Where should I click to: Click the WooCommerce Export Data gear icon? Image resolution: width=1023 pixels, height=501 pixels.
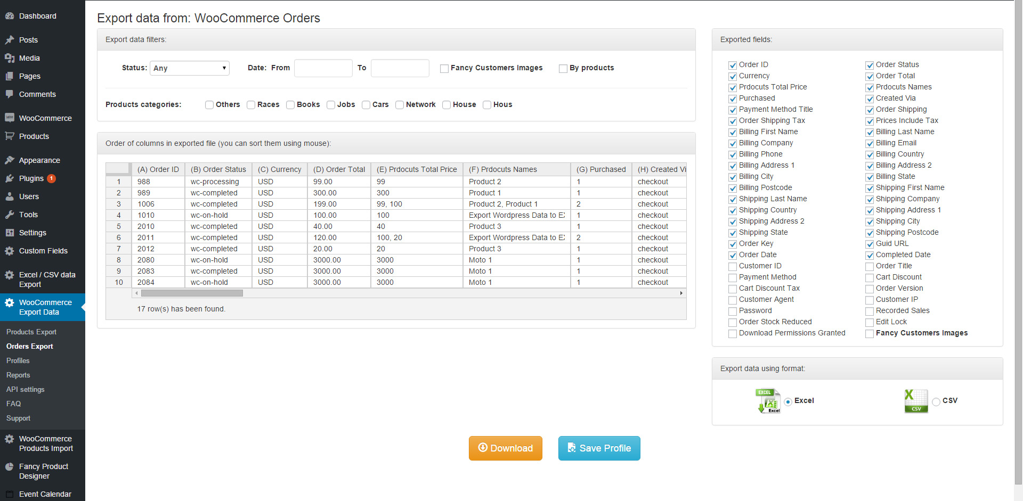(x=10, y=302)
